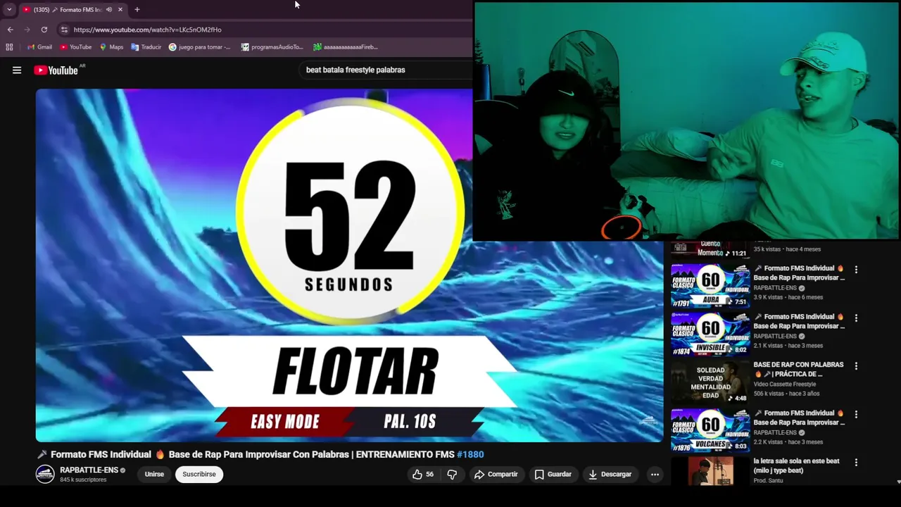Open the browser apps grid icon
The width and height of the screenshot is (901, 507).
9,47
